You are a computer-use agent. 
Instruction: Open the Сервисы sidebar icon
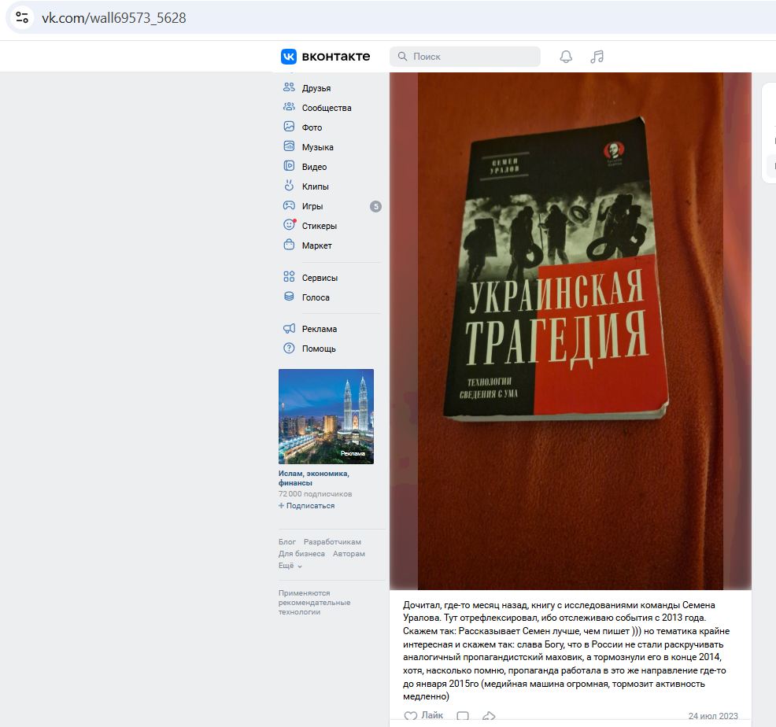tap(290, 277)
